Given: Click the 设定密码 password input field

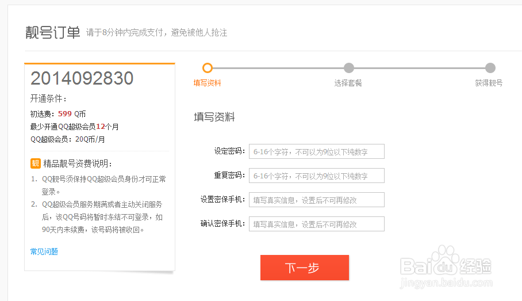Looking at the screenshot, I should [317, 152].
